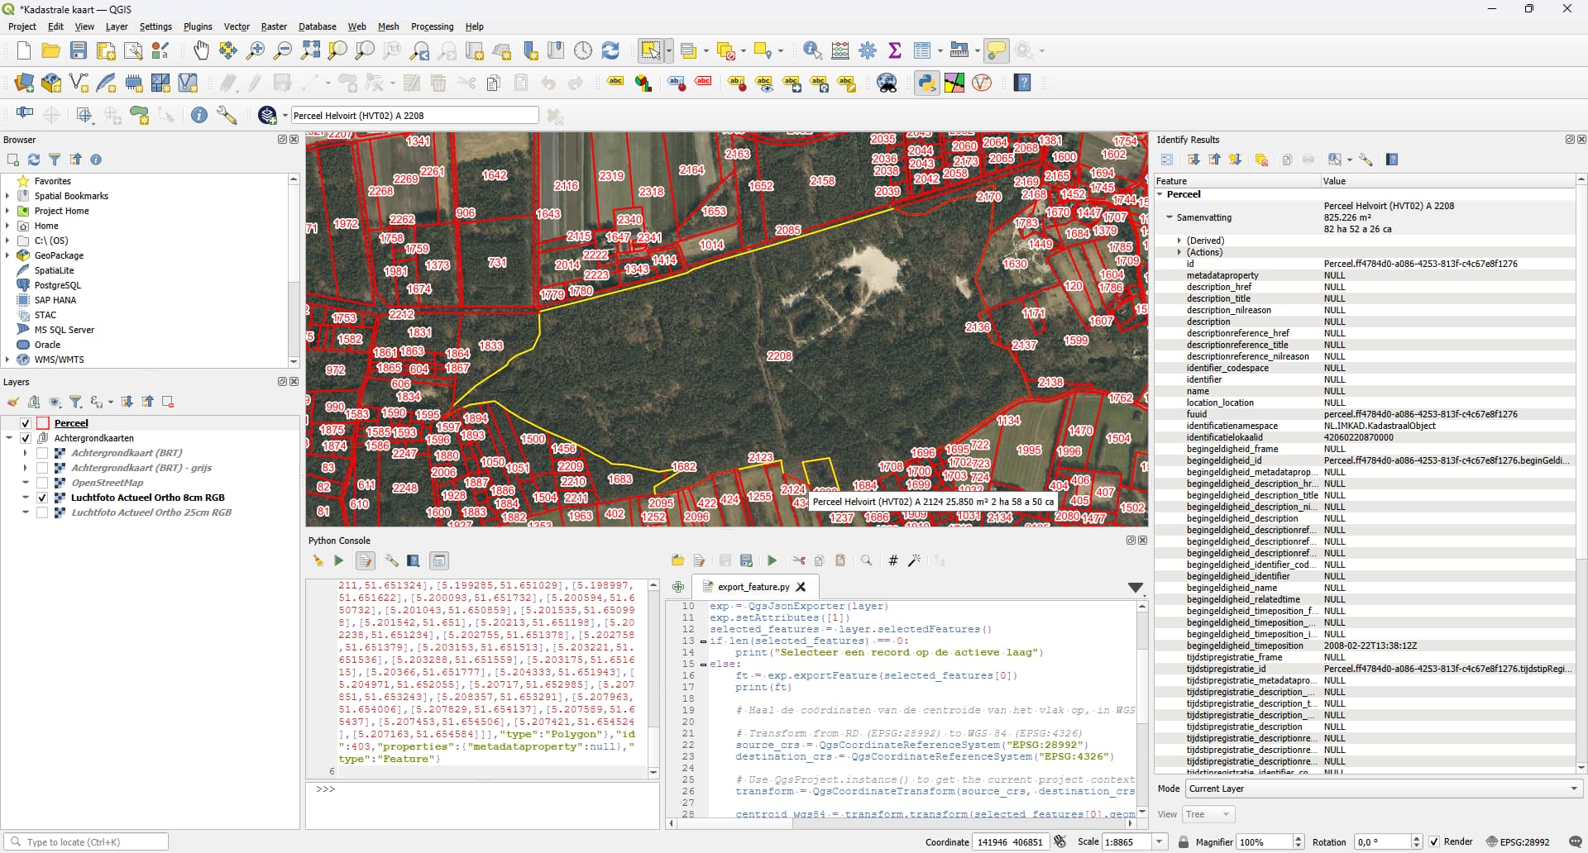Collapse the Achtergrondkaarten layer group
Image resolution: width=1588 pixels, height=853 pixels.
pyautogui.click(x=9, y=438)
